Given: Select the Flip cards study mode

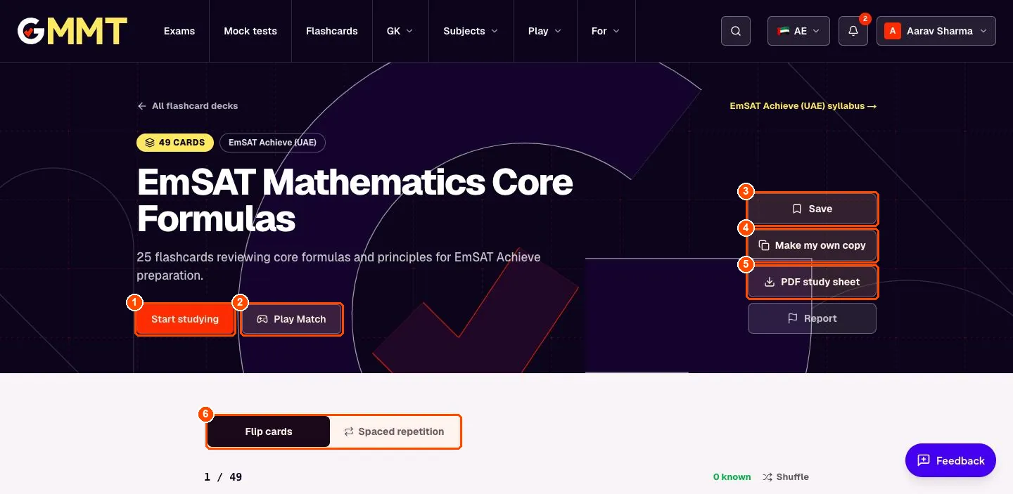Looking at the screenshot, I should click(x=269, y=431).
